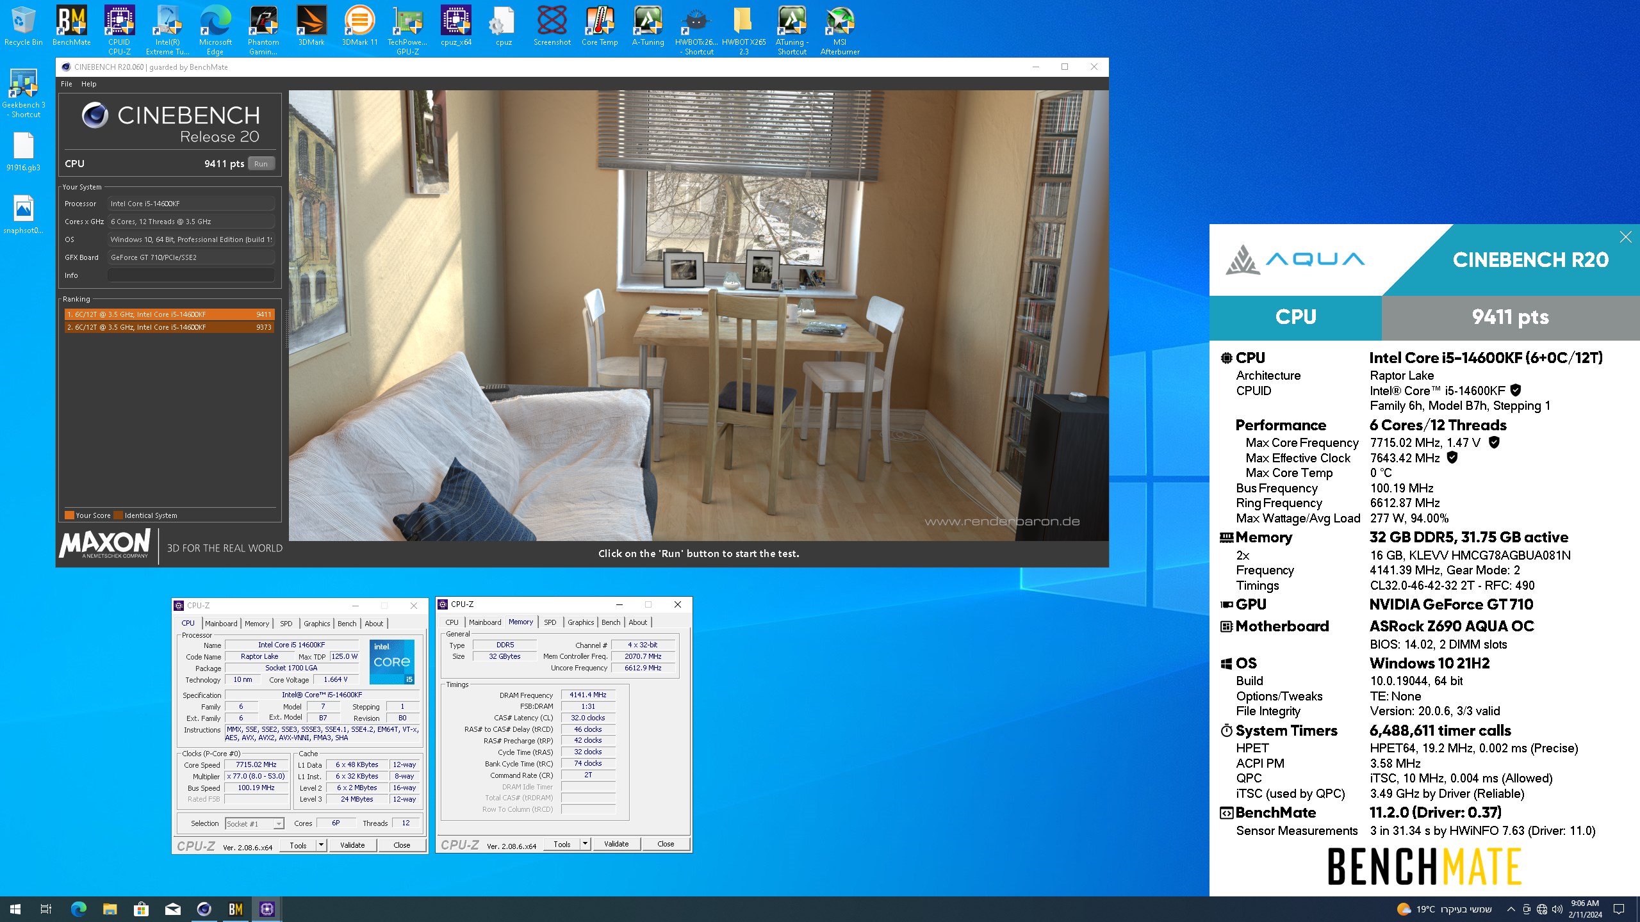
Task: Select the Core Speed 7715.02 MHz value
Action: point(256,765)
